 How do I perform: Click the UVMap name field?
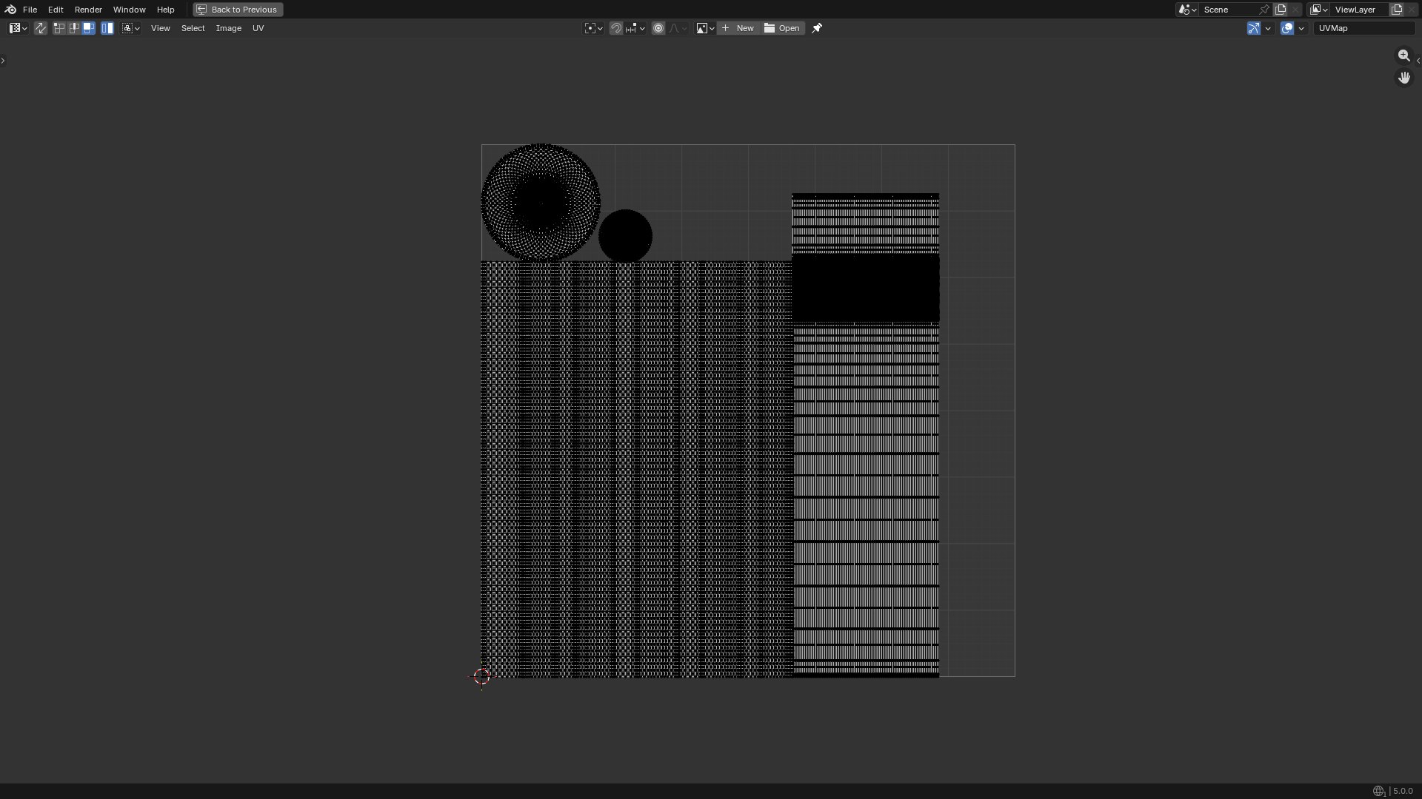click(1363, 28)
